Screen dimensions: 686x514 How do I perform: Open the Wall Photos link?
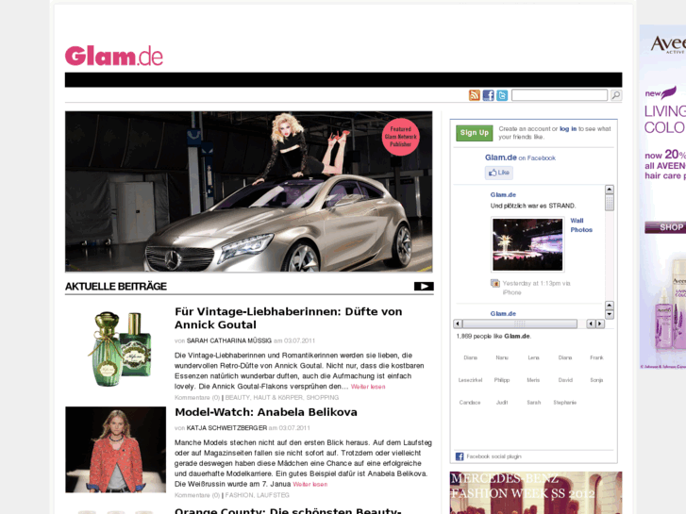coord(581,225)
